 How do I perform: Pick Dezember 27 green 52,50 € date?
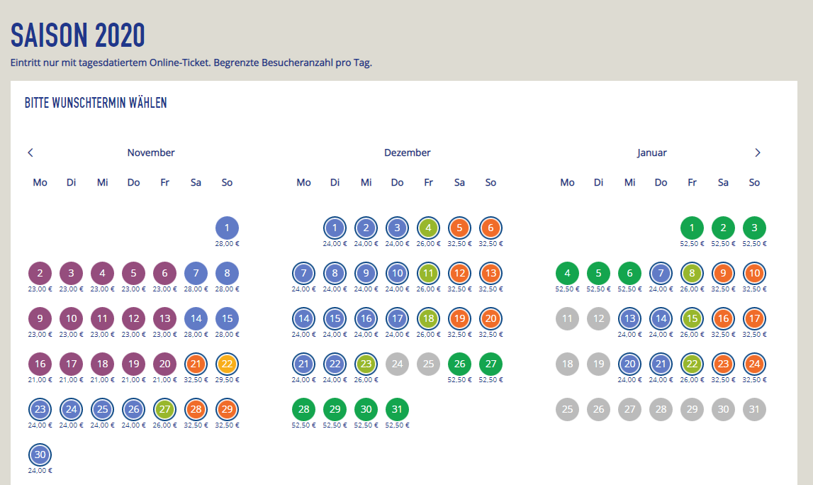coord(490,364)
